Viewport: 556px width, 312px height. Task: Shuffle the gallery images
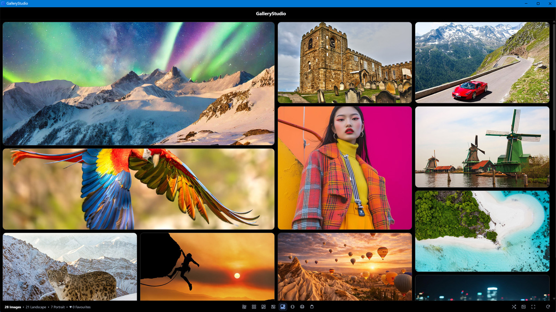click(514, 307)
